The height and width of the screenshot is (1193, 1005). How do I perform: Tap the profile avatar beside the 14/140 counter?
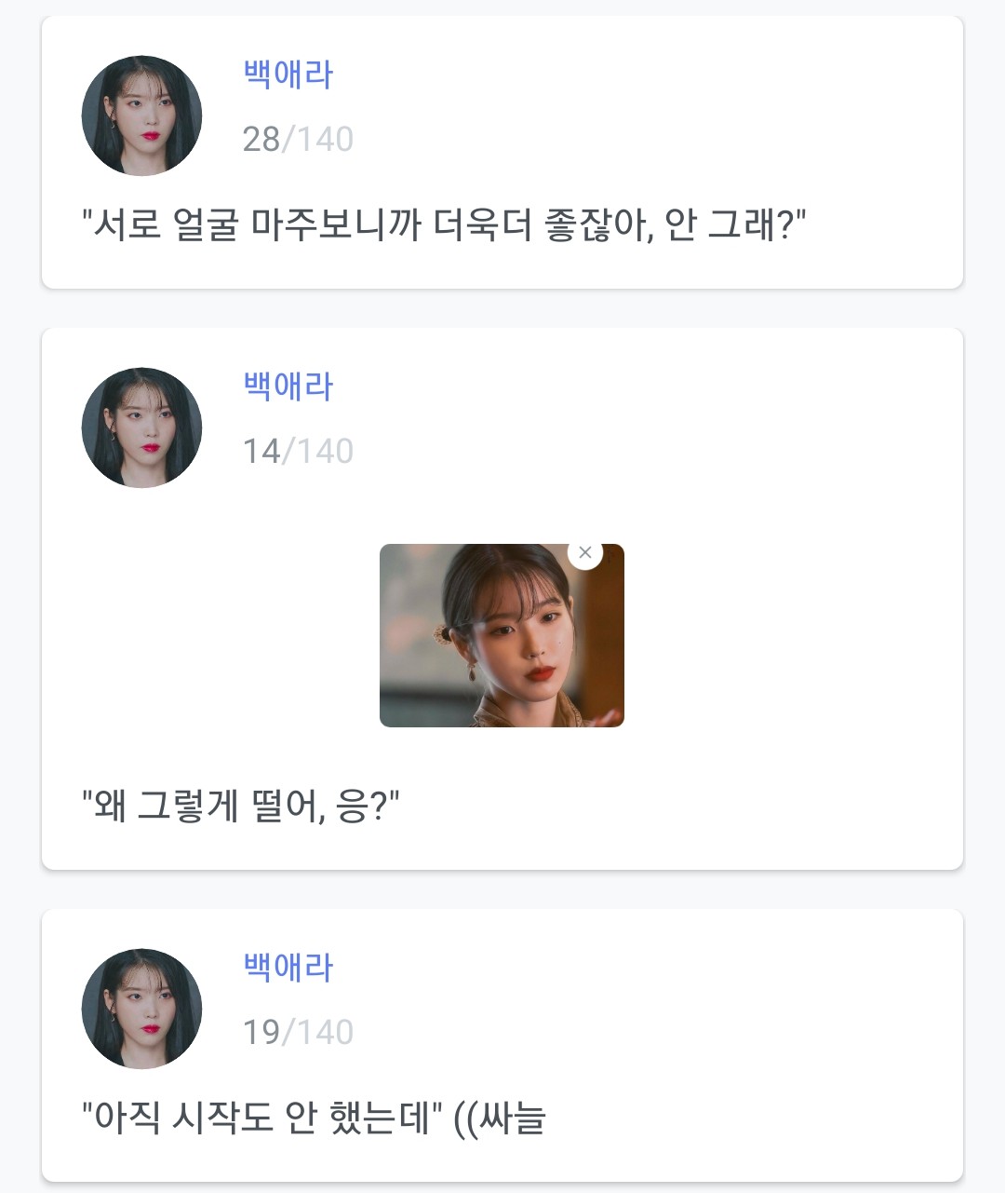(x=142, y=427)
